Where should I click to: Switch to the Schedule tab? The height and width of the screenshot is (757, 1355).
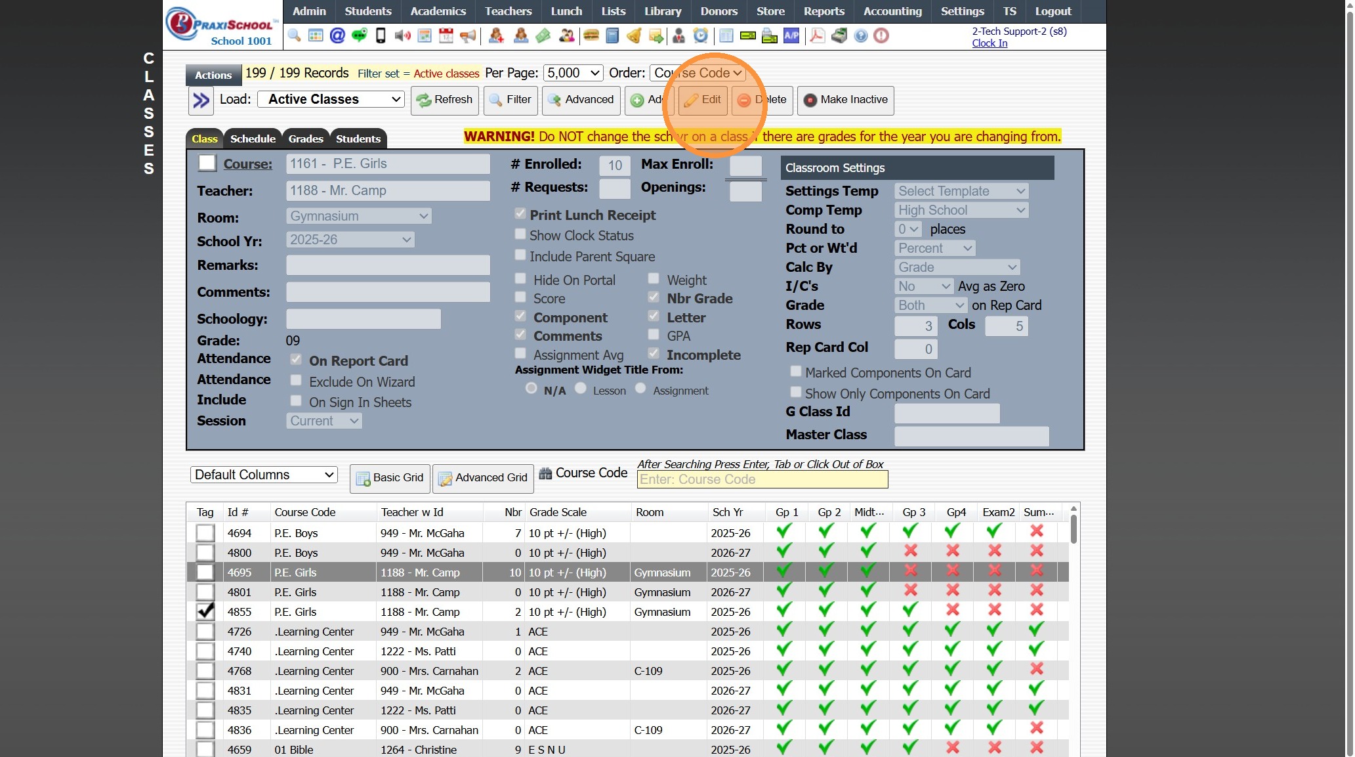[253, 139]
